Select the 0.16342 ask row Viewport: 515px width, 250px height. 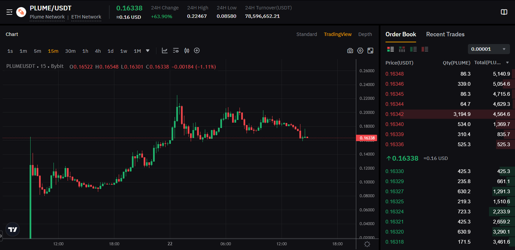click(448, 114)
